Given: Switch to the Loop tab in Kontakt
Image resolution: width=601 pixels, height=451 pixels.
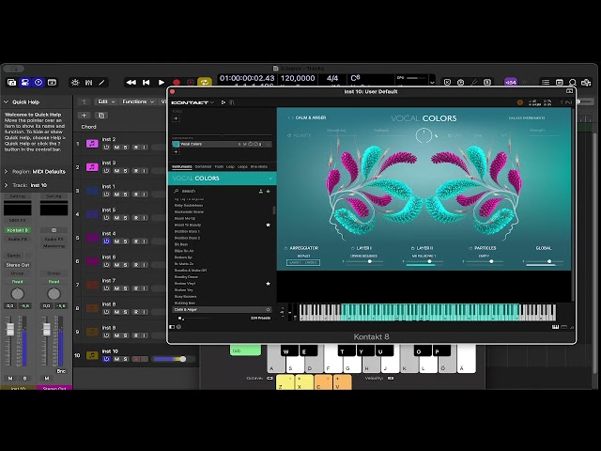Looking at the screenshot, I should (x=230, y=167).
